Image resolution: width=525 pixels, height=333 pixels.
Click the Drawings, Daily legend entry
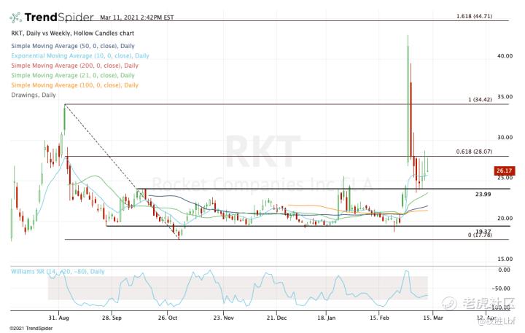coord(34,95)
